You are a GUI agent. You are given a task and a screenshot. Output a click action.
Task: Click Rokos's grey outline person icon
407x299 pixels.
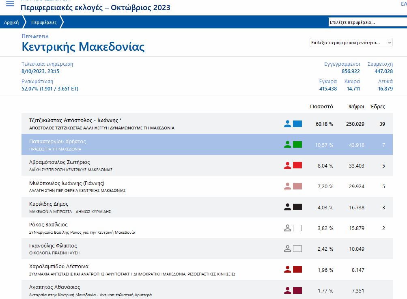(288, 228)
